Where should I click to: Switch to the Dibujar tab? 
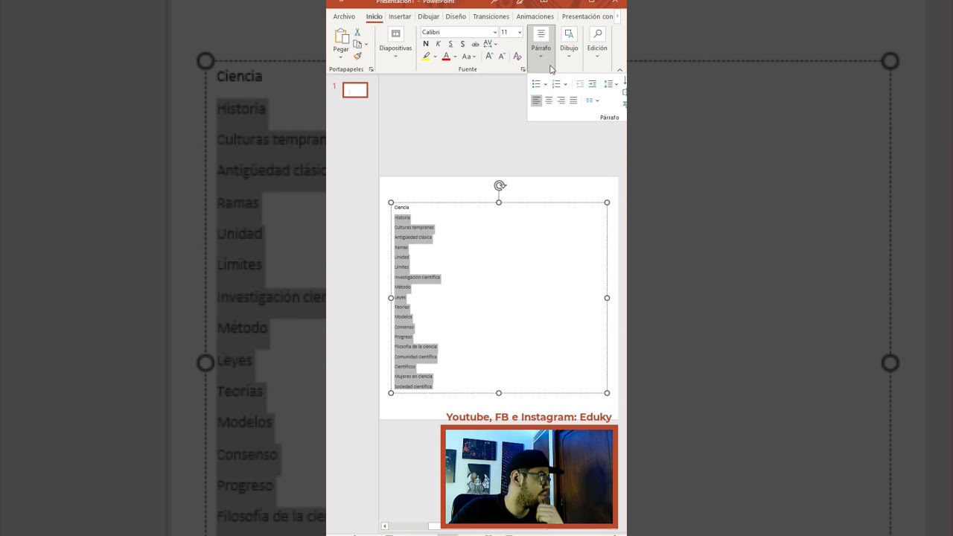click(x=429, y=16)
